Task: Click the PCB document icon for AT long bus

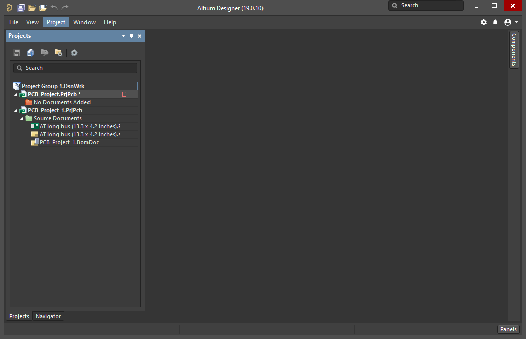Action: (35, 126)
